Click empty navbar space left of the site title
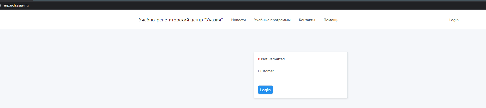486x108 pixels. coord(68,20)
